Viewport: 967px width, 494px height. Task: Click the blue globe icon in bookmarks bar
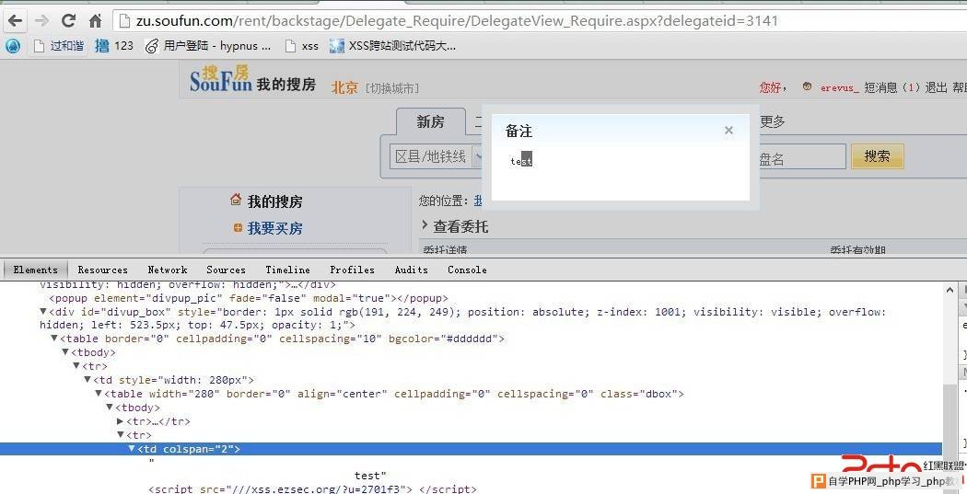pos(13,46)
